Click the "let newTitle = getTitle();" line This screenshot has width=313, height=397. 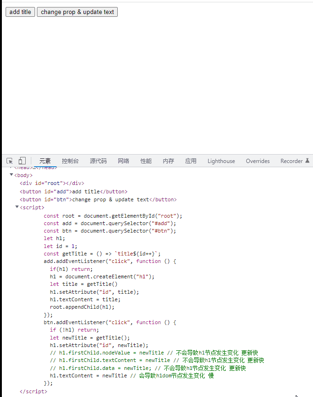90,338
